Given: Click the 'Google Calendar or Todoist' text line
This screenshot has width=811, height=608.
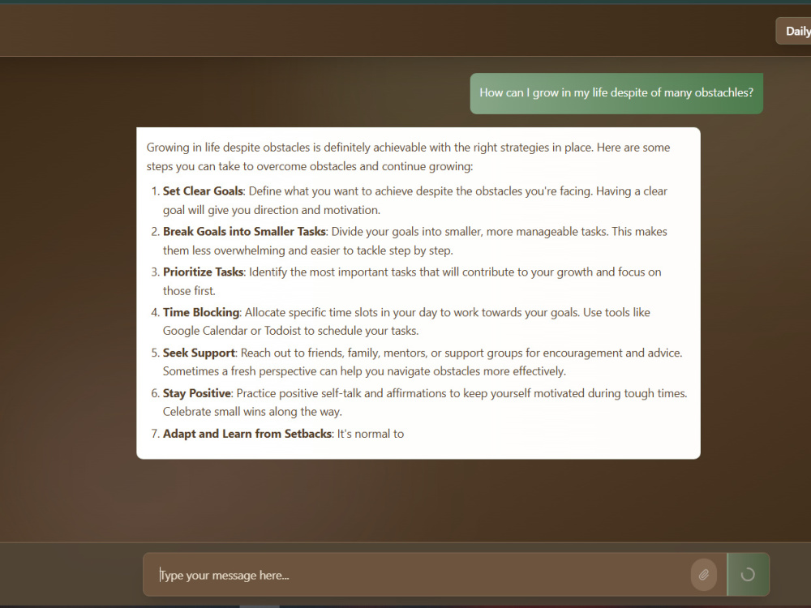Looking at the screenshot, I should tap(290, 331).
